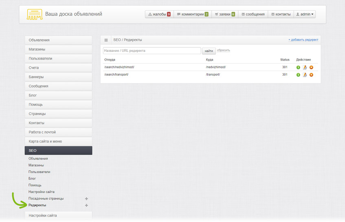
Task: Select Настройки сайта under the SEO submenu
Action: 42,192
